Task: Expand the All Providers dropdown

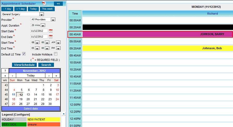Action: coord(53,20)
